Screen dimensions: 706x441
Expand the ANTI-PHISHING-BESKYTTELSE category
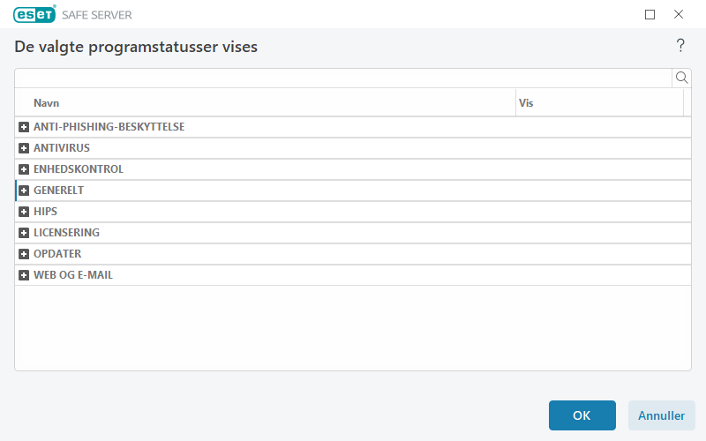pyautogui.click(x=25, y=127)
